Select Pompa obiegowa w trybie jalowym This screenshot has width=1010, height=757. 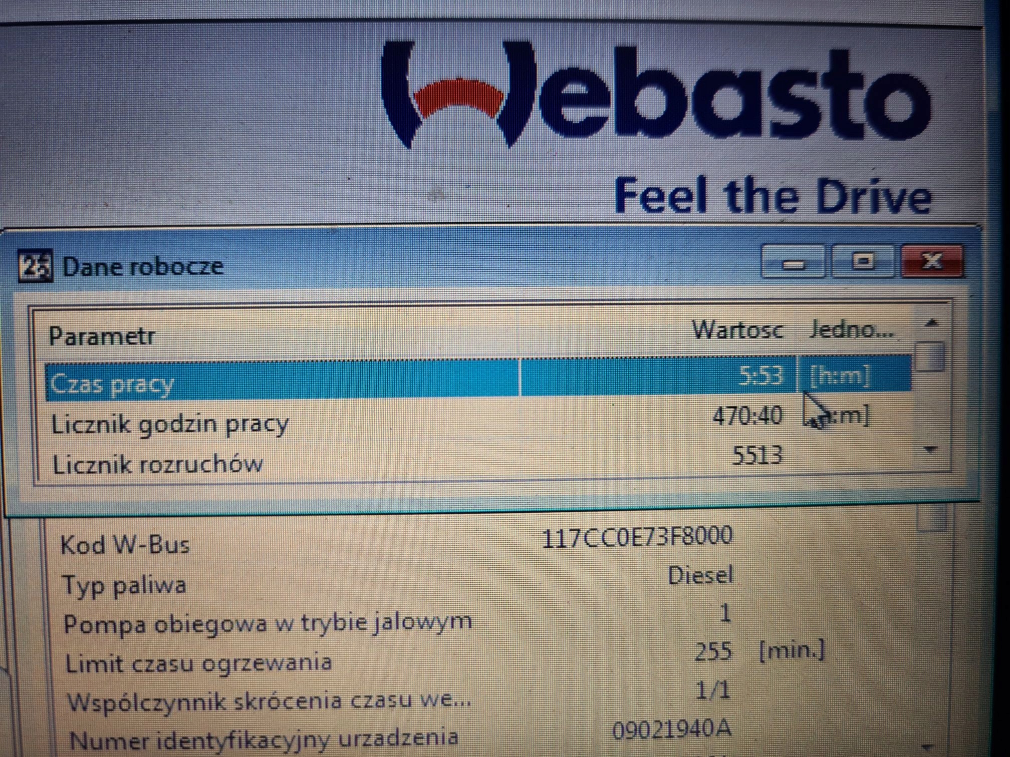(x=268, y=623)
